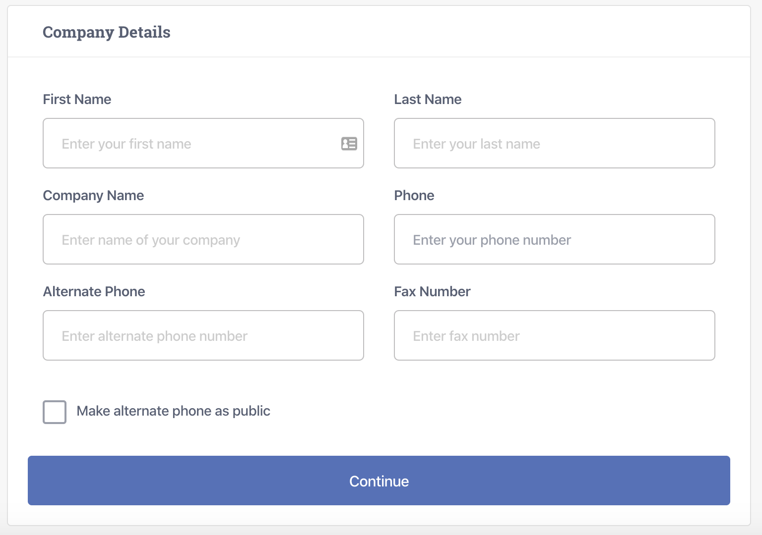Select the Company Name text box
762x535 pixels.
[x=203, y=240]
